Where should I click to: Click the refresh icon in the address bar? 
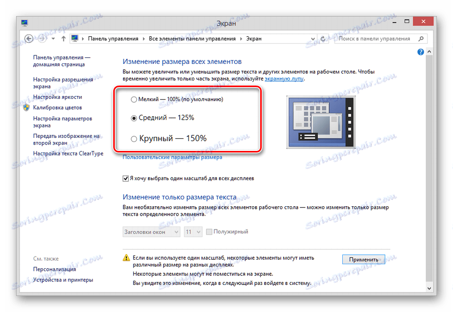pos(322,38)
